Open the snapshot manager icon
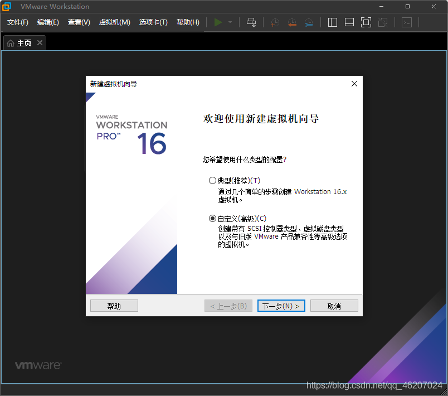 coord(309,22)
